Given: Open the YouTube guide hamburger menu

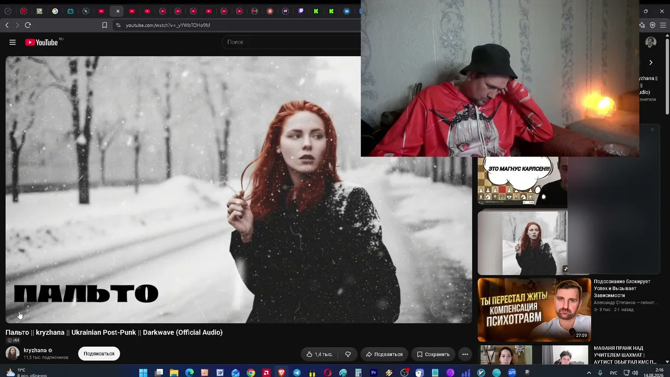Looking at the screenshot, I should pos(13,42).
